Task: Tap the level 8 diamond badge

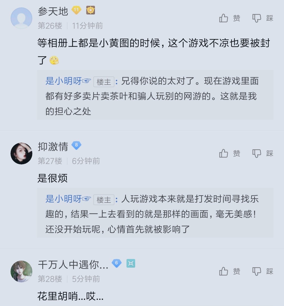Action: pyautogui.click(x=77, y=145)
